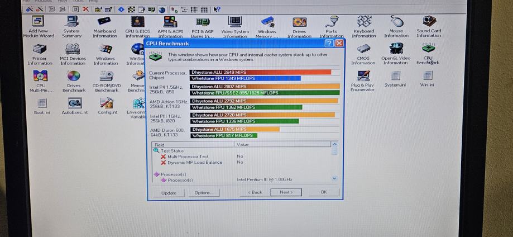This screenshot has height=237, width=513.
Task: Open the Options... button
Action: point(204,193)
